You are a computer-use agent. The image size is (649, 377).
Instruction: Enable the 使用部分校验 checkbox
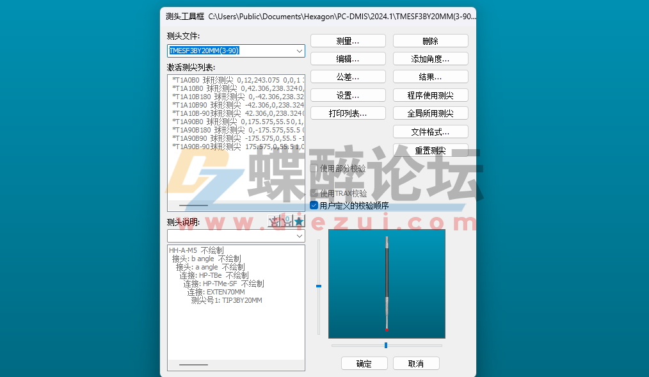point(314,168)
